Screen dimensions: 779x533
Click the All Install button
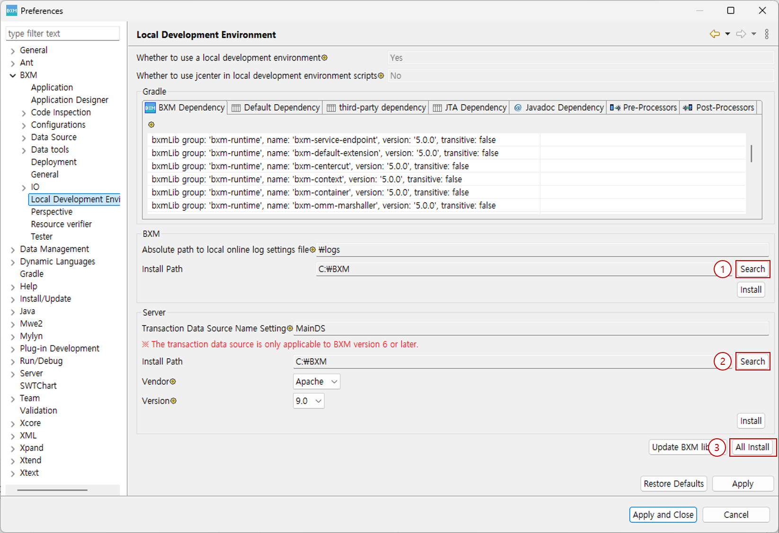click(x=752, y=447)
